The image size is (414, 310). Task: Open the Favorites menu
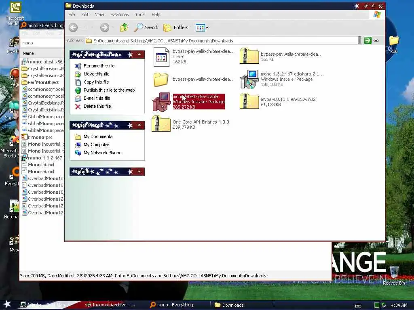[119, 15]
